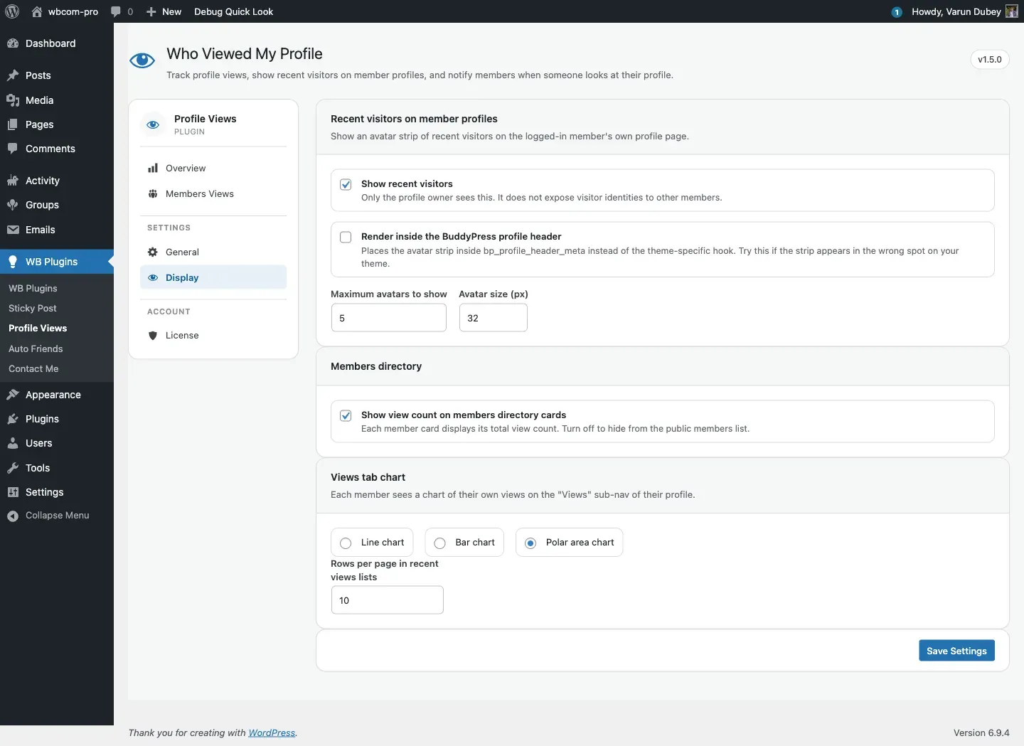Open the wbcom-pro site home icon
Viewport: 1024px width, 746px height.
tap(37, 11)
